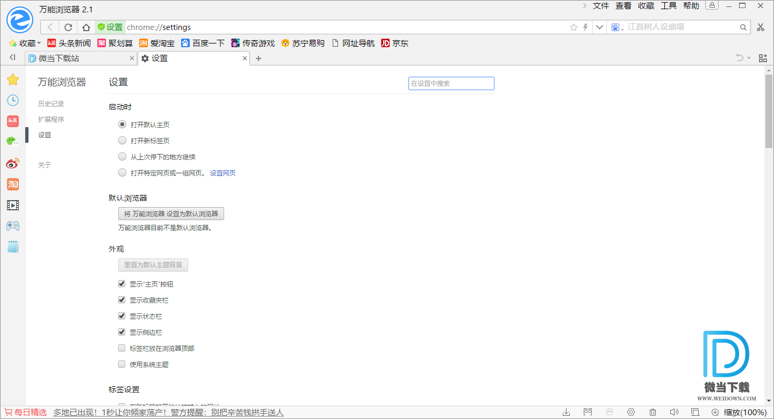This screenshot has width=774, height=419.
Task: Toggle 显示状态栏 checkbox
Action: pyautogui.click(x=122, y=316)
